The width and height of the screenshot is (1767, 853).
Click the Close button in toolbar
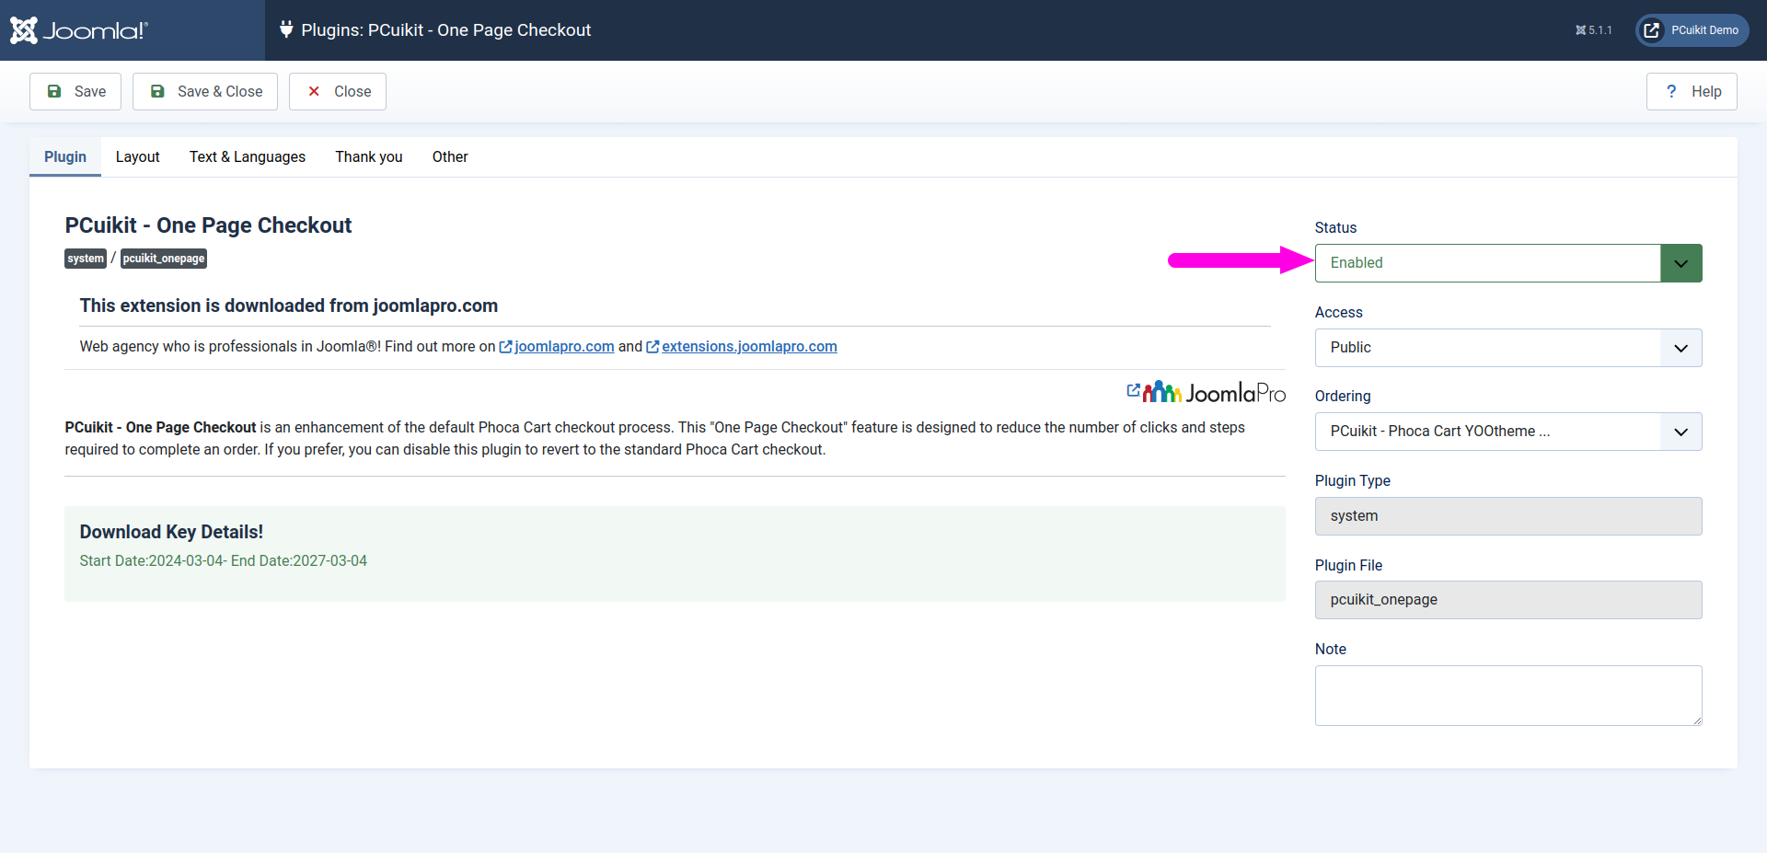[338, 91]
